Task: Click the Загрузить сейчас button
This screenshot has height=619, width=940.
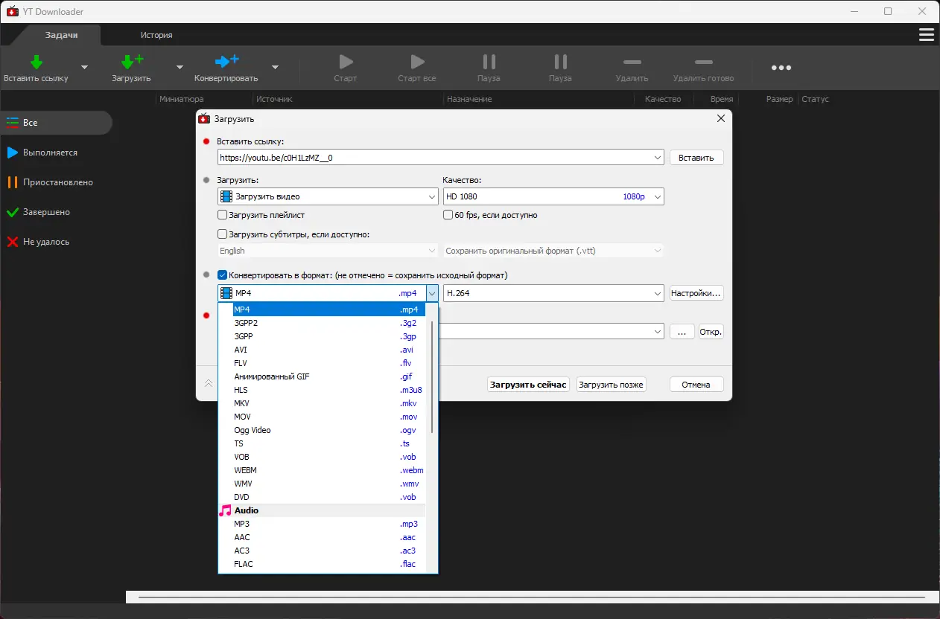Action: [x=529, y=385]
